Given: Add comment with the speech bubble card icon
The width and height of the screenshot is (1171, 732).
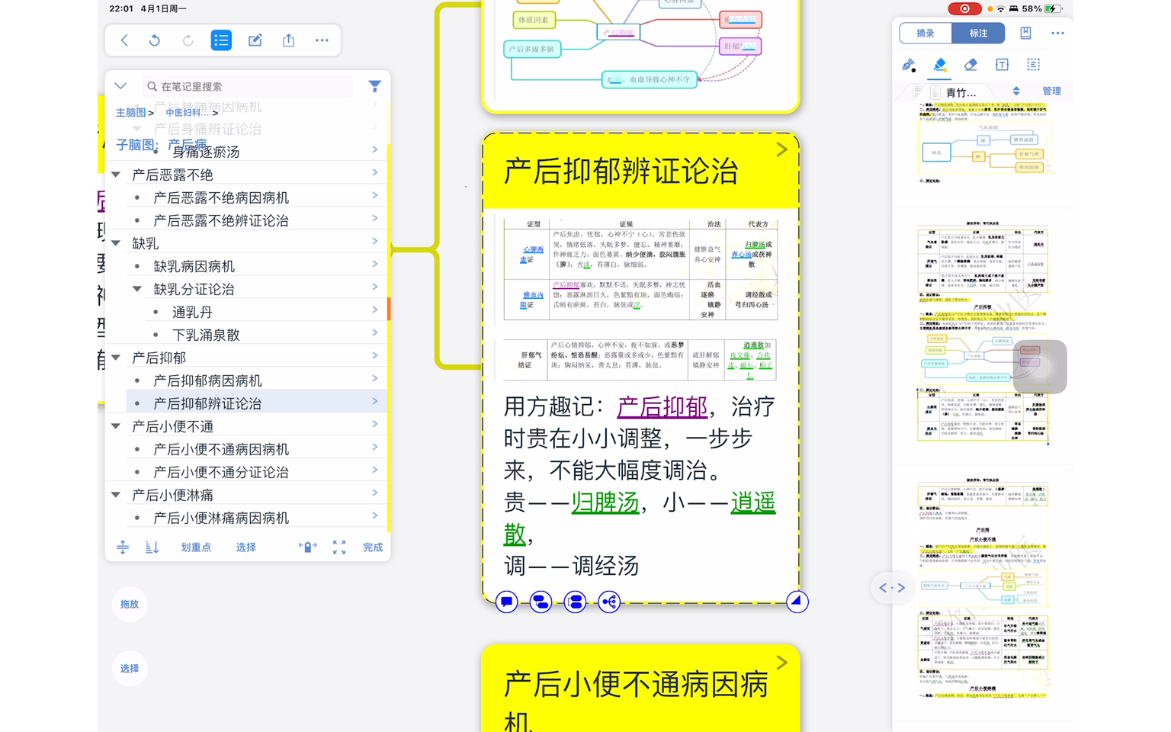Looking at the screenshot, I should [x=506, y=602].
